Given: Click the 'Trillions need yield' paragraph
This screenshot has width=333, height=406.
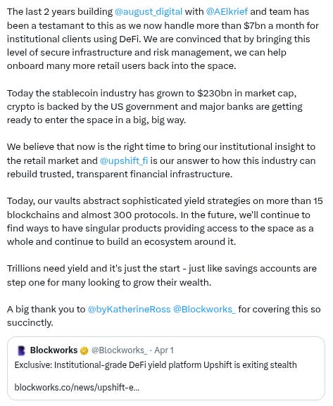Looking at the screenshot, I should [x=162, y=275].
